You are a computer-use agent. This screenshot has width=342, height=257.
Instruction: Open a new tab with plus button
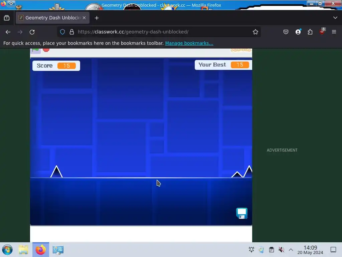(x=97, y=18)
